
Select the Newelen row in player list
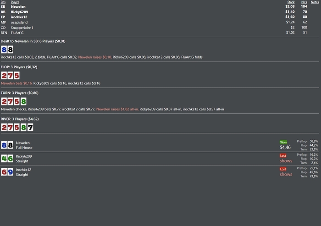pyautogui.click(x=160, y=7)
